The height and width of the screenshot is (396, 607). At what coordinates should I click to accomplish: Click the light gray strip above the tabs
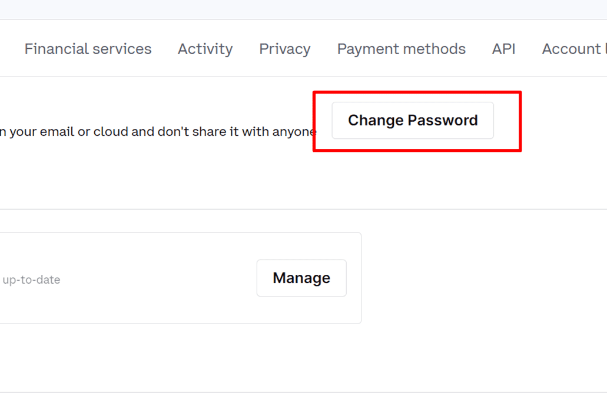(x=294, y=9)
